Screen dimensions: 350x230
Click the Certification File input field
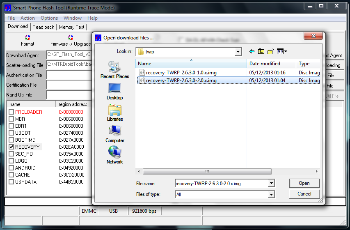coord(69,85)
